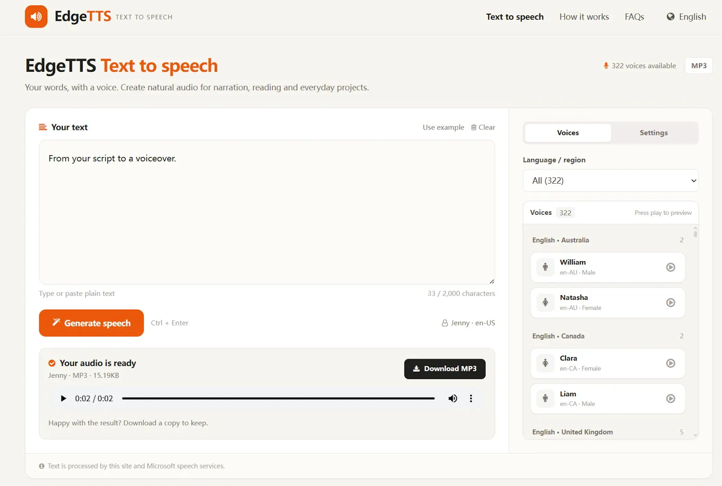Click the Use example link
Viewport: 722px width, 486px height.
(443, 127)
